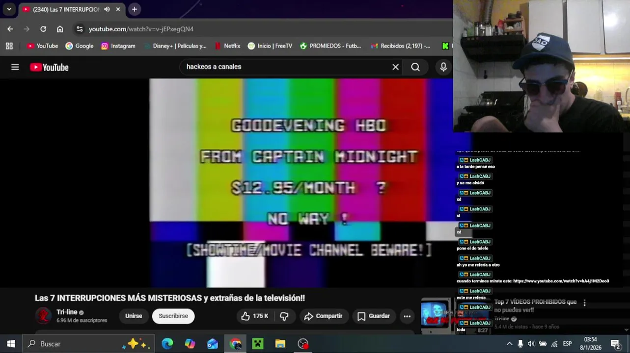The image size is (630, 353).
Task: Open the Tri-line channel name
Action: point(67,312)
